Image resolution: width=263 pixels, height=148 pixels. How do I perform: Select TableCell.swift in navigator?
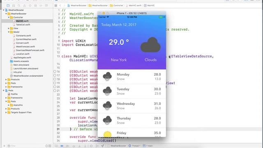point(23,25)
